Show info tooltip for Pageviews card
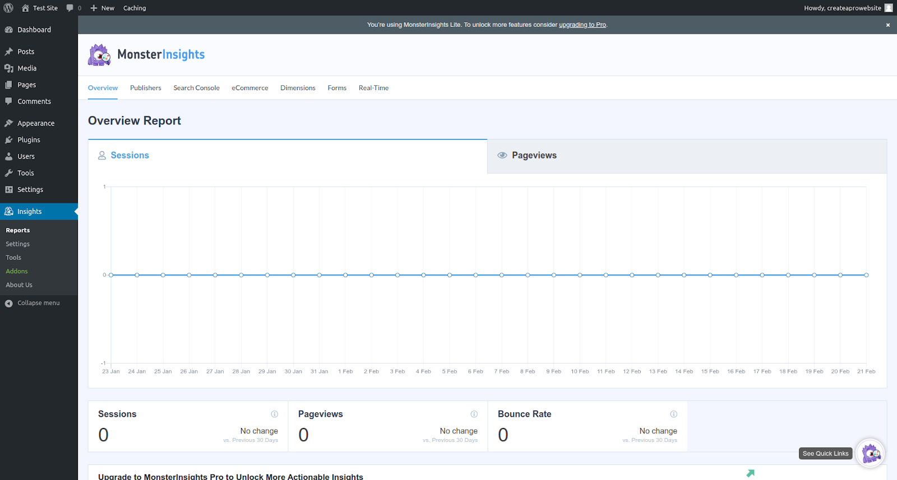Viewport: 897px width, 480px height. [474, 414]
